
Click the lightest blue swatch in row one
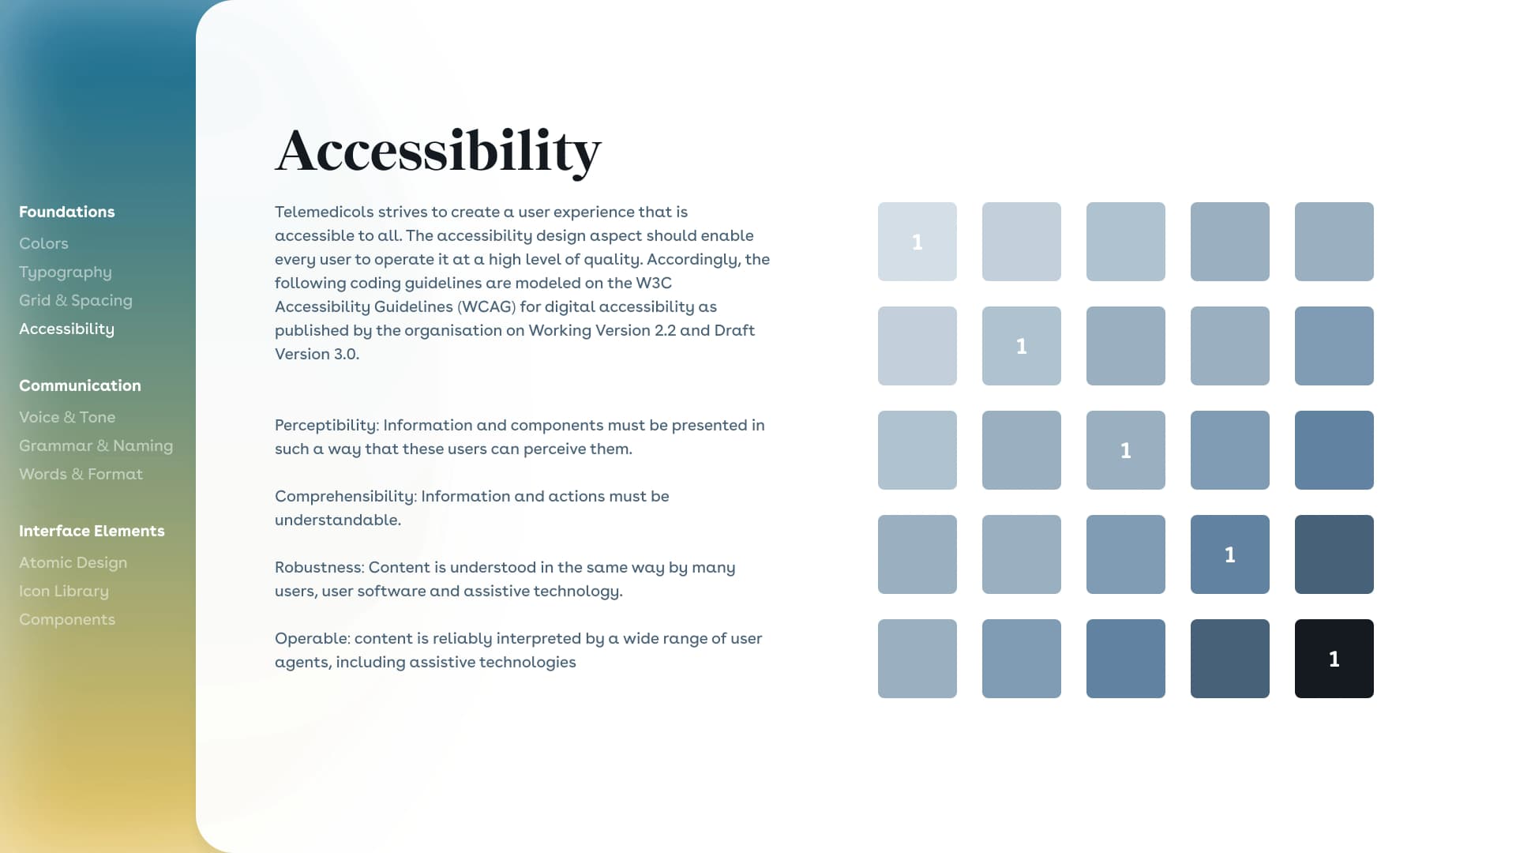point(917,242)
